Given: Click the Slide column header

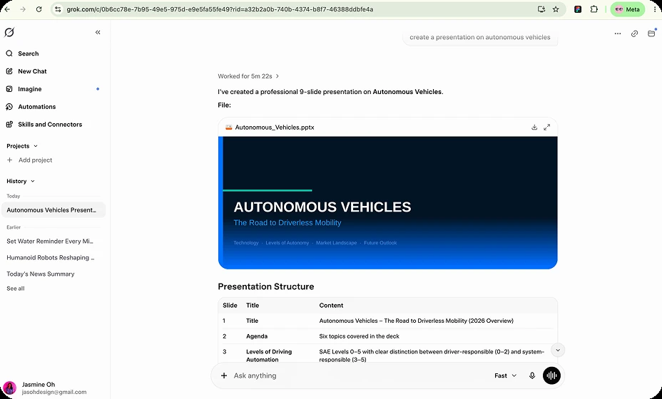Looking at the screenshot, I should pos(230,306).
